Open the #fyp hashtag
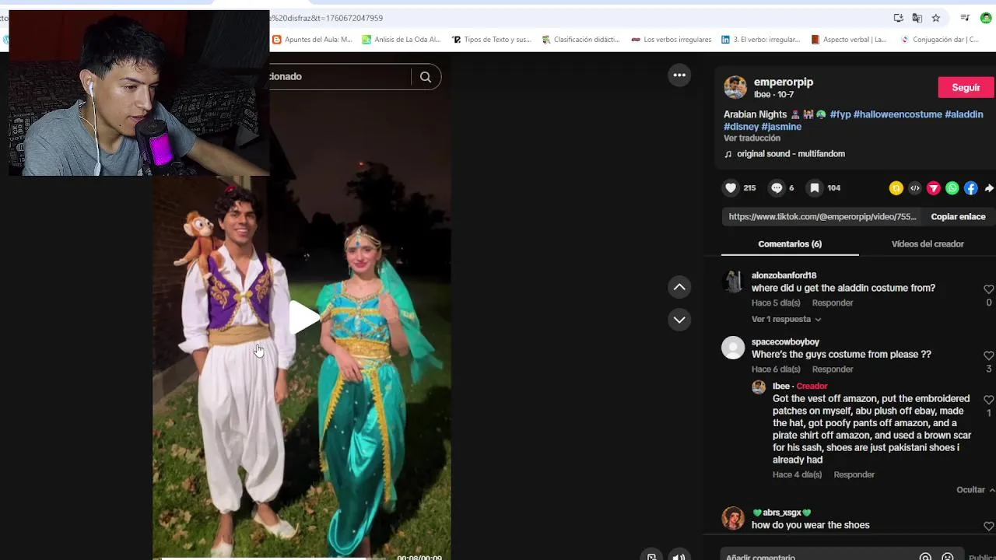Image resolution: width=996 pixels, height=560 pixels. tap(840, 114)
